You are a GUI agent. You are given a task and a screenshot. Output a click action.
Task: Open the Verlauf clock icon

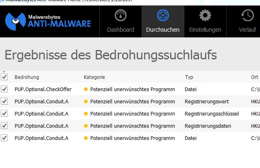(x=247, y=15)
